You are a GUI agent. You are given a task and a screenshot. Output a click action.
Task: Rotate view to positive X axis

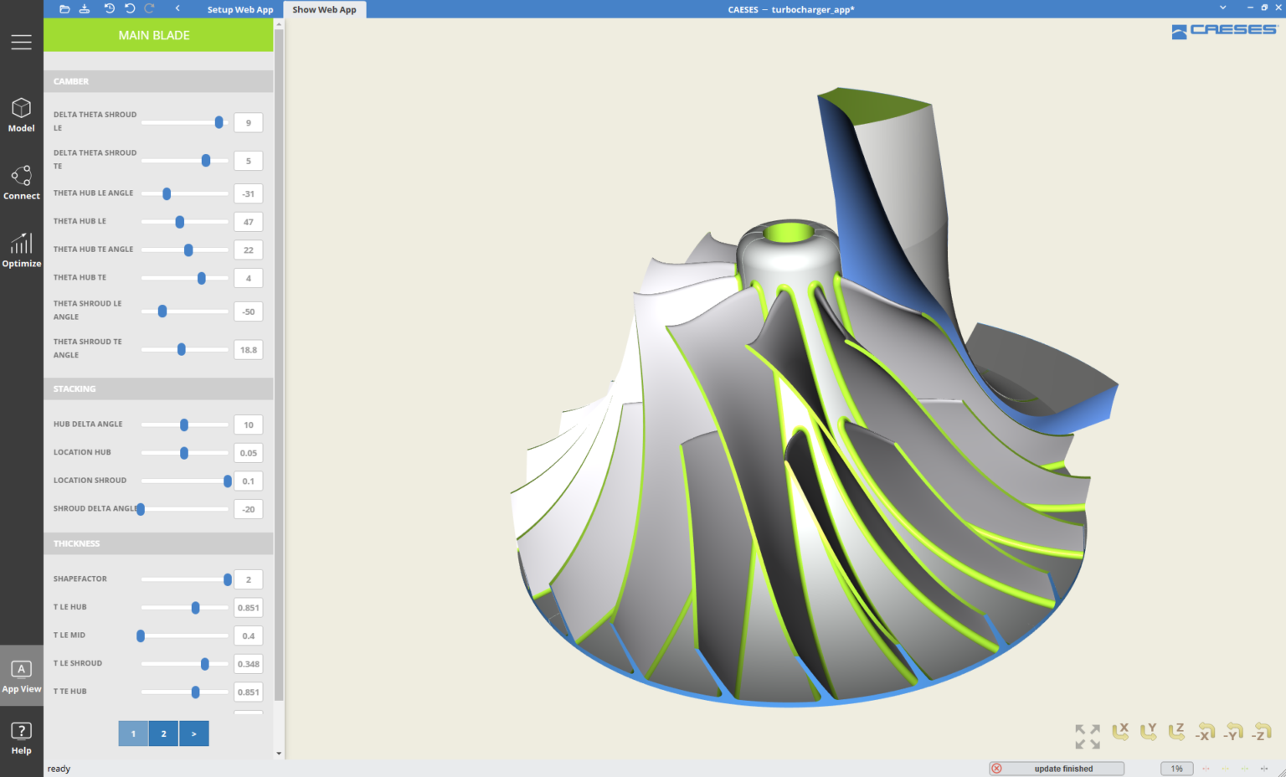point(1120,732)
